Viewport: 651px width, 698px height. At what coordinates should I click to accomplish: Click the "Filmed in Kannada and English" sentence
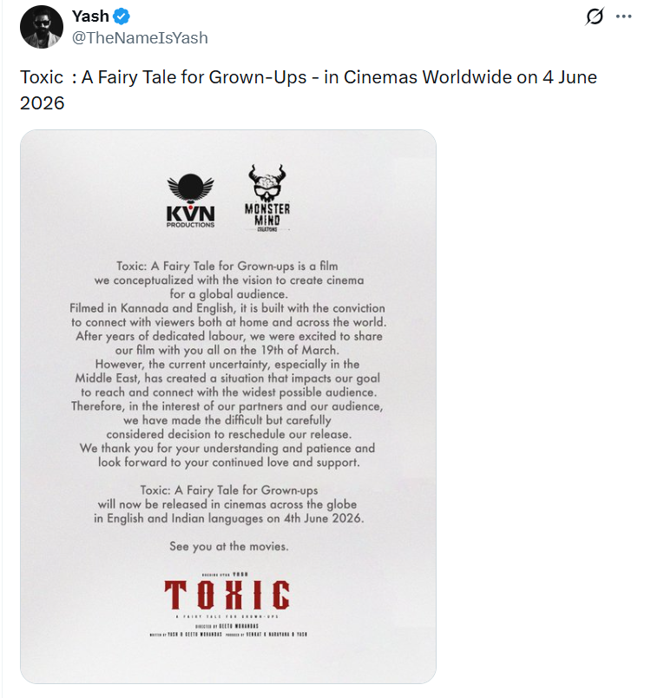pyautogui.click(x=227, y=308)
